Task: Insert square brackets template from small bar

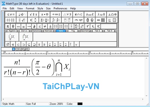Action: pos(61,26)
